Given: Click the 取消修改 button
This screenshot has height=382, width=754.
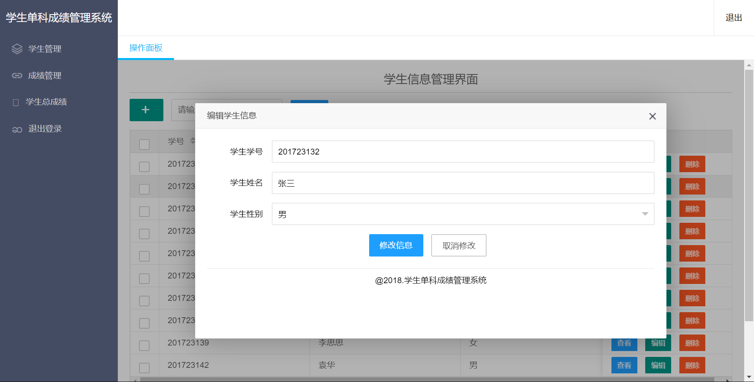Looking at the screenshot, I should click(x=458, y=246).
